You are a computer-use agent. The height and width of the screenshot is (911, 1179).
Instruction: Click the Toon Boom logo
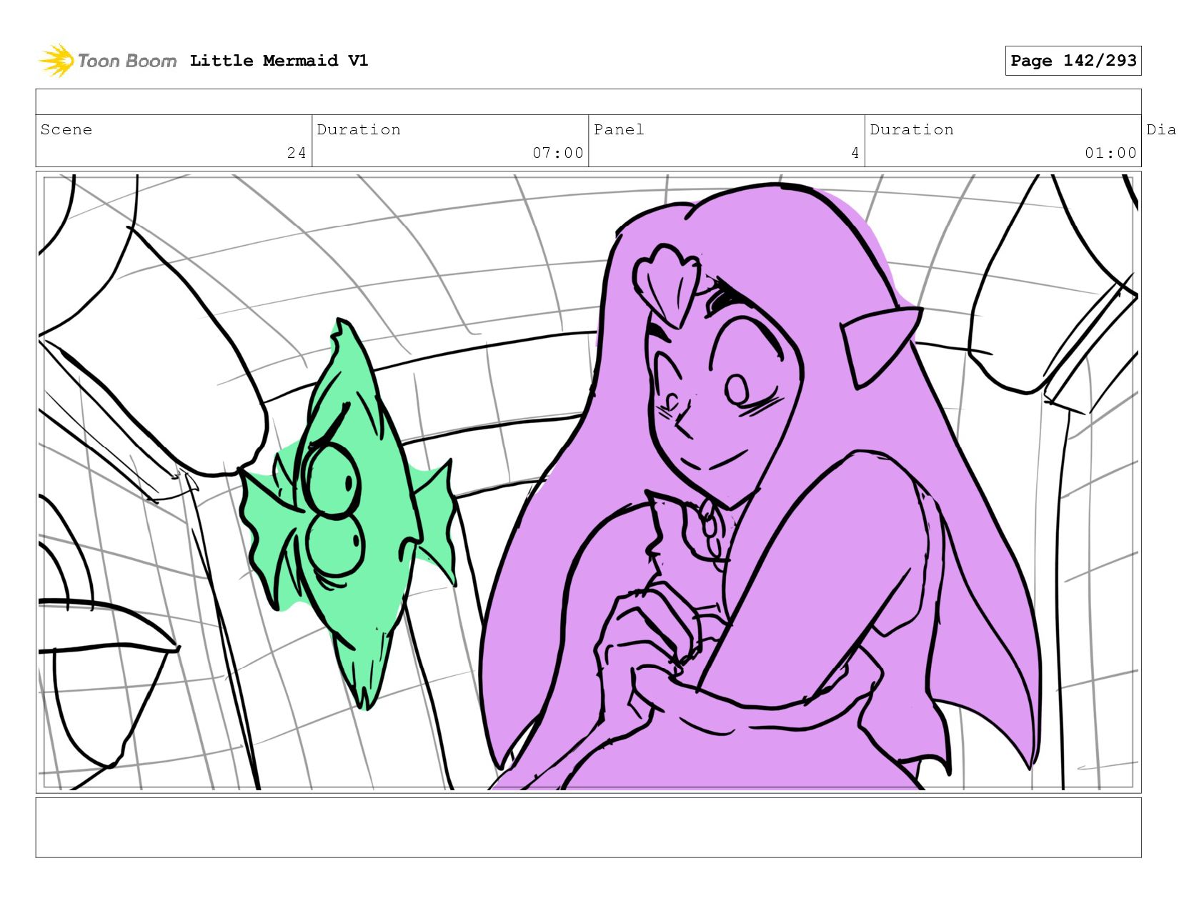[x=107, y=61]
